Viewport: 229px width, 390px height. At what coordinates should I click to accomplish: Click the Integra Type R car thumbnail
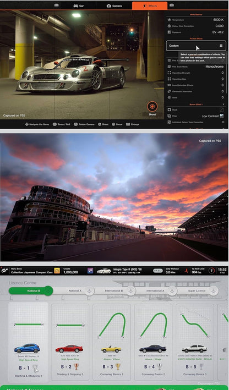click(x=104, y=271)
